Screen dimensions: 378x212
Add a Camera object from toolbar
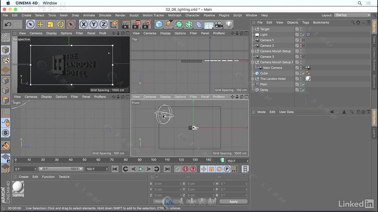(219, 24)
